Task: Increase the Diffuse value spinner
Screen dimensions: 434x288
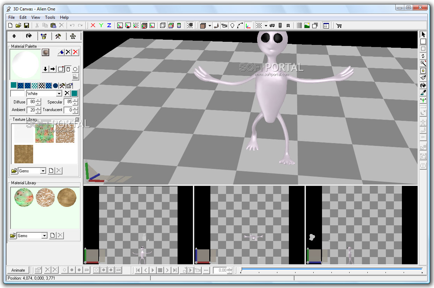Action: pos(38,100)
